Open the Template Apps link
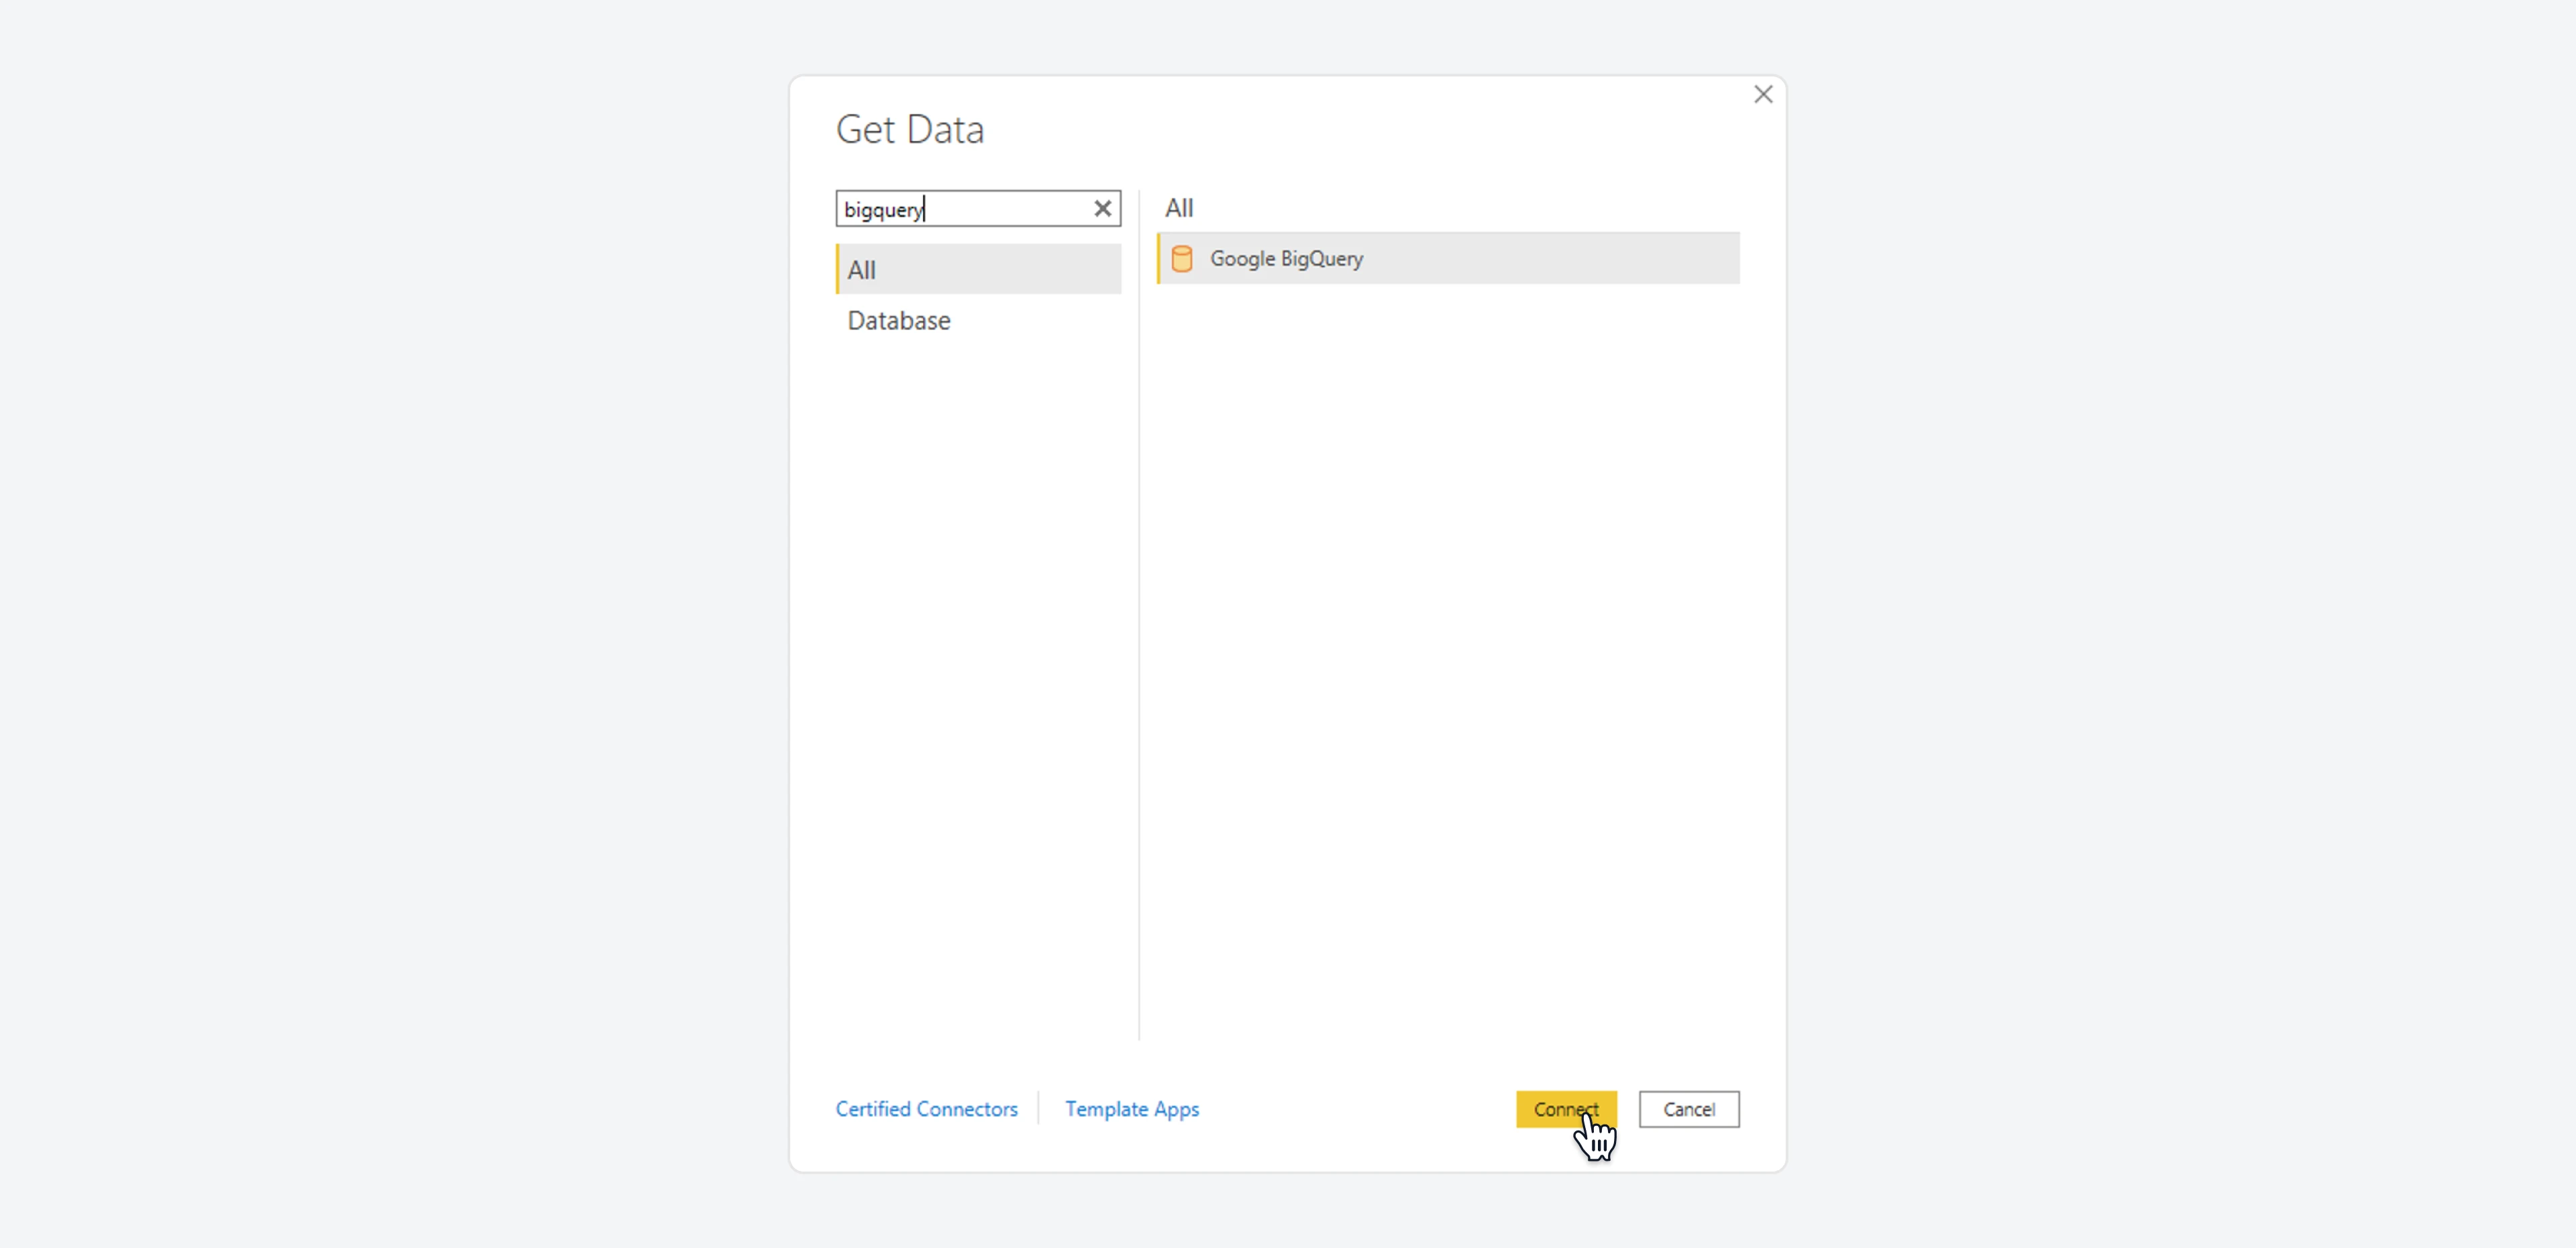The height and width of the screenshot is (1248, 2576). 1131,1108
